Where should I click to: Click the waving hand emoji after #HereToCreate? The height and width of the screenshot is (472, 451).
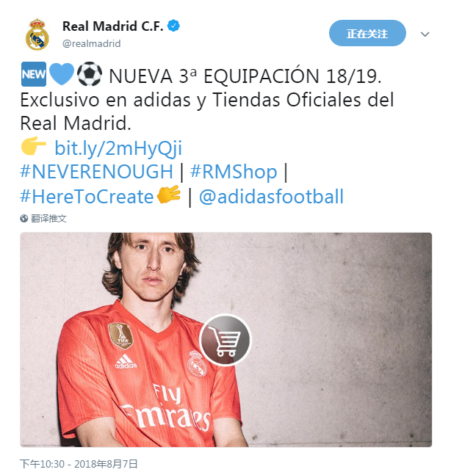point(169,195)
